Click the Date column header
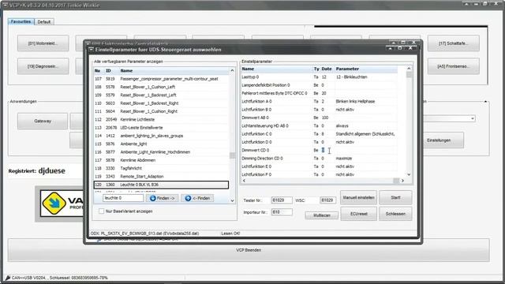 point(327,69)
